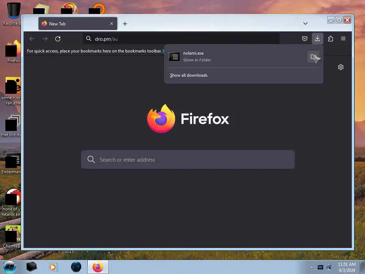Click the Search or enter address box

[x=188, y=159]
